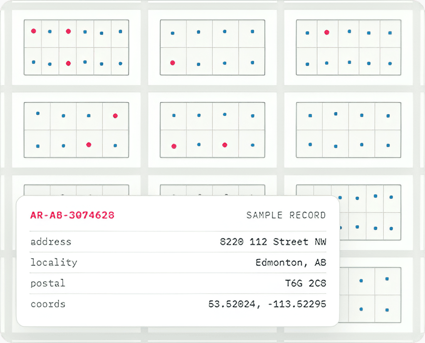Click the address value 8220 112 Street NW
425x343 pixels.
pos(273,242)
